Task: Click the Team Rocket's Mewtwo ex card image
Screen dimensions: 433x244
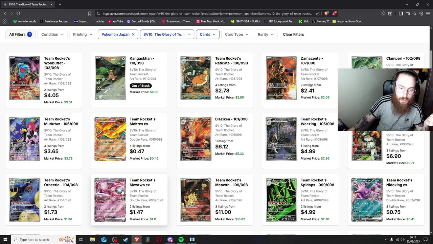Action: click(x=110, y=200)
